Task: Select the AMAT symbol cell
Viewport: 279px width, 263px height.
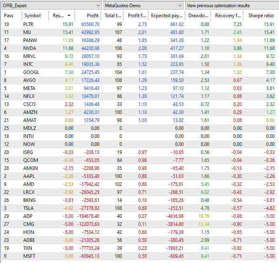Action: point(30,120)
